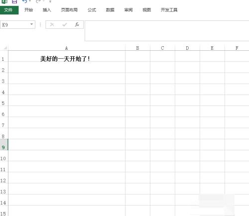This screenshot has width=249, height=216.
Task: Expand the Name Box dropdown arrow
Action: click(31, 24)
